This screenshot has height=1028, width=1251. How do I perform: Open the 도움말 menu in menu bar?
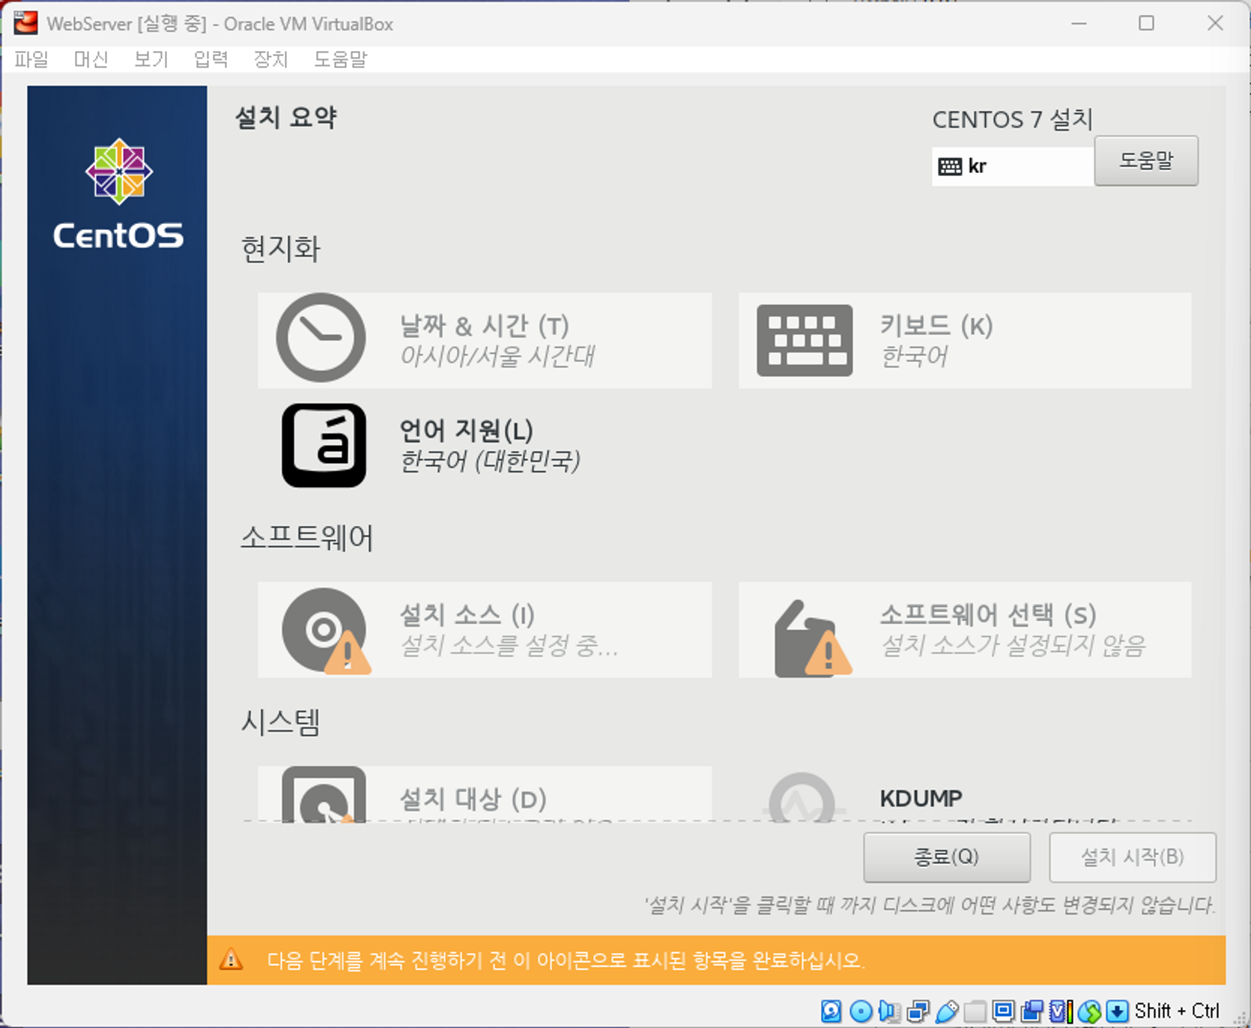click(x=341, y=59)
